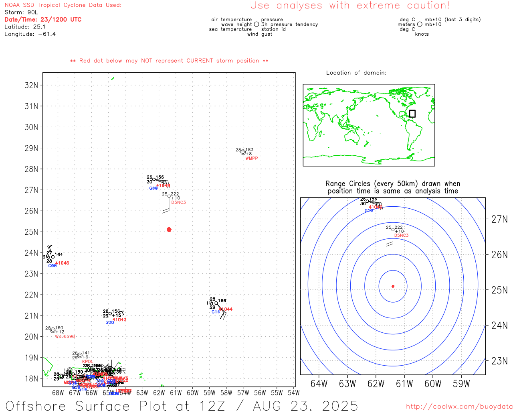Click buoy label 41043
Screen dimensions: 513x411
(119, 319)
